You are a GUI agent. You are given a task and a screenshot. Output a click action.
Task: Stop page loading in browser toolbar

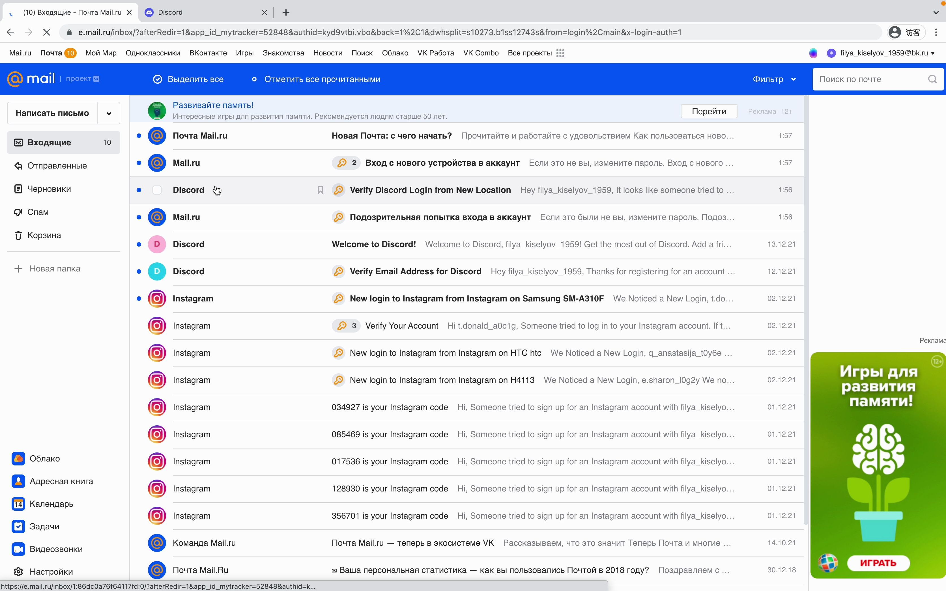46,33
